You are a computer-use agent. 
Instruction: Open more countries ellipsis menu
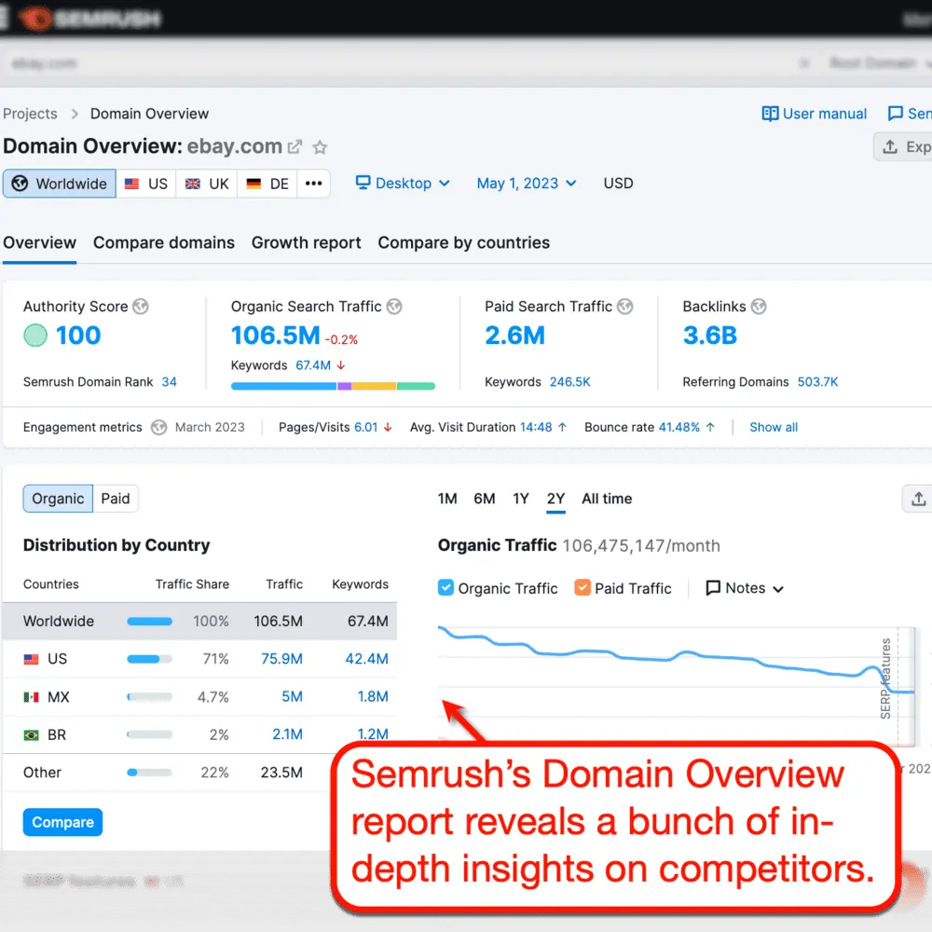coord(313,184)
